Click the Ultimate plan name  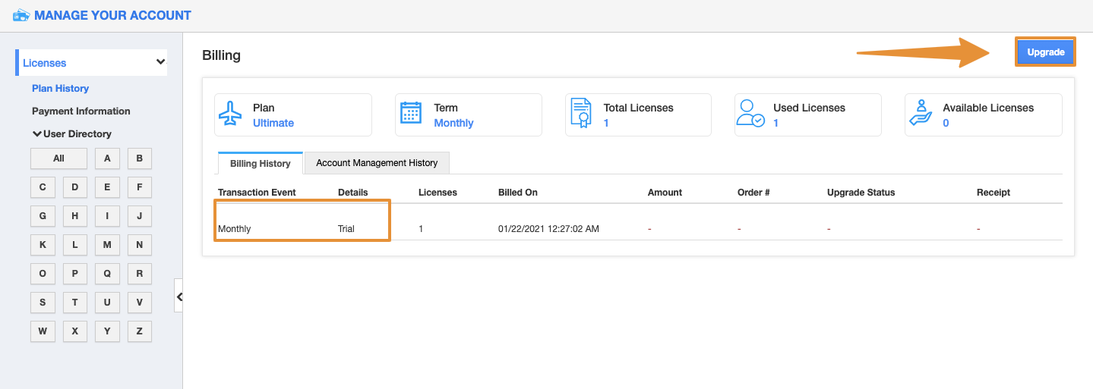click(273, 123)
